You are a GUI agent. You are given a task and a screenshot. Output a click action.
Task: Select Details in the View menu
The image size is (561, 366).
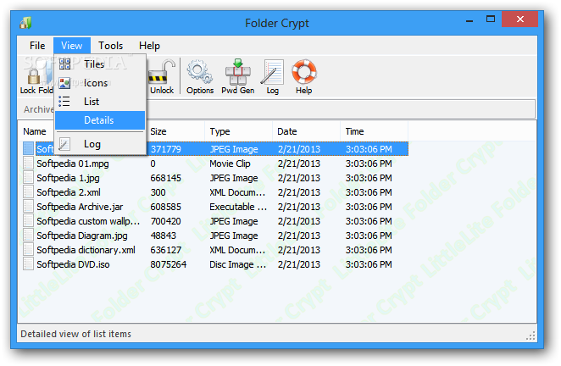(x=100, y=120)
